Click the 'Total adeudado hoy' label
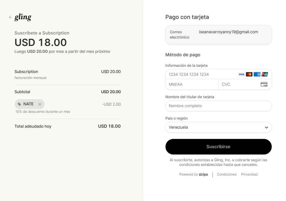The height and width of the screenshot is (201, 286). pos(33,126)
